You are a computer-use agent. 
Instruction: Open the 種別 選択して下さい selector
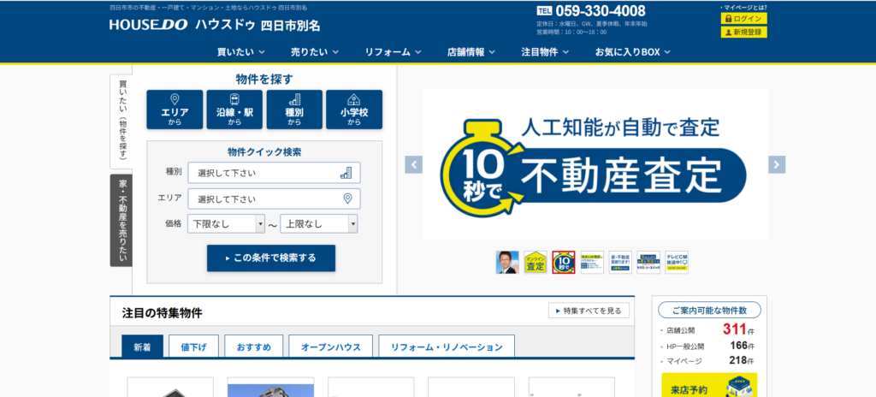coord(275,173)
